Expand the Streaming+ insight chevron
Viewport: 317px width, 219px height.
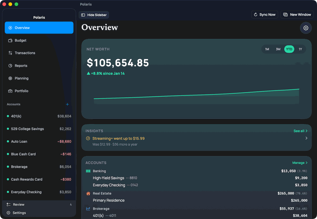click(x=306, y=138)
